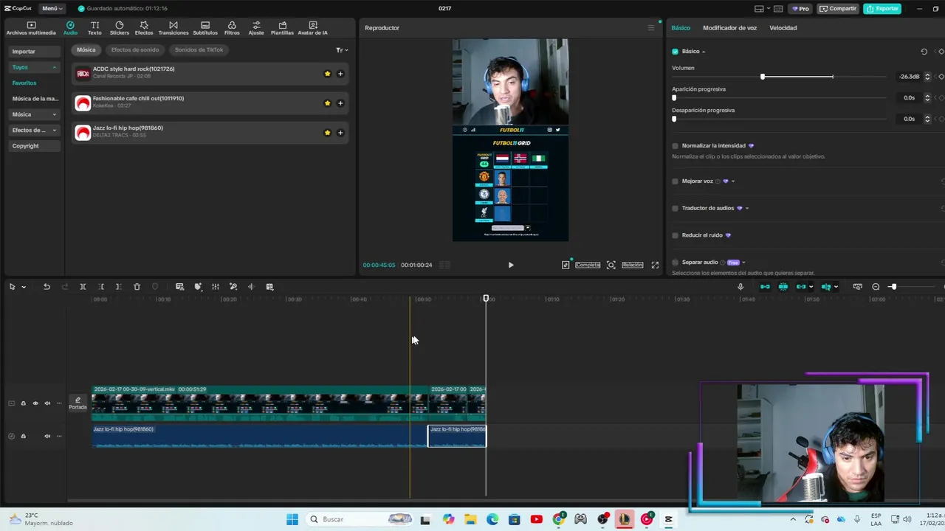Open the Archivos multimedia tab
Image resolution: width=945 pixels, height=531 pixels.
pyautogui.click(x=31, y=28)
